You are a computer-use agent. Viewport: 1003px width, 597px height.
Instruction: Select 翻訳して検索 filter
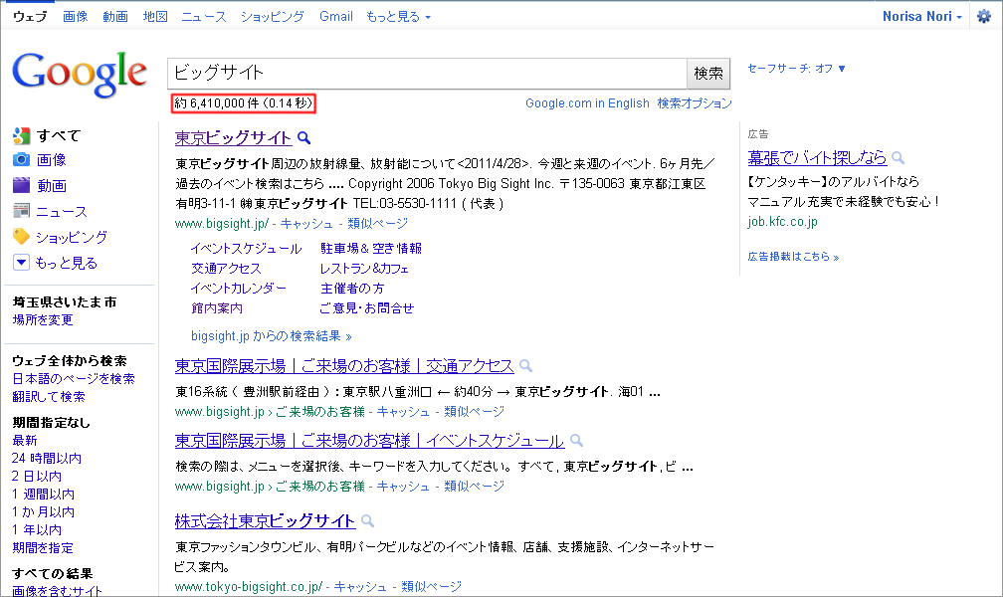tap(49, 397)
